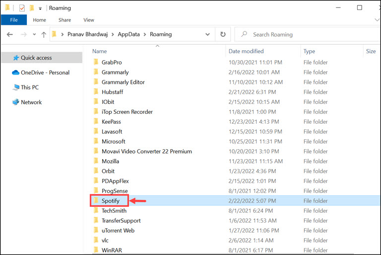The image size is (381, 255).
Task: Click the uTorrent Web folder name
Action: click(118, 231)
